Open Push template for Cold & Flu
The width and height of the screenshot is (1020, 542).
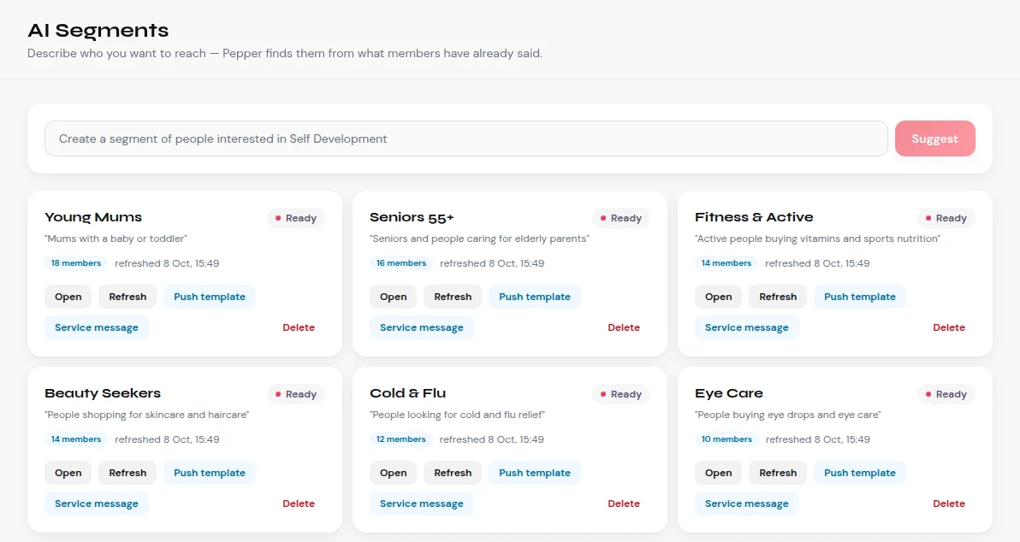click(x=535, y=473)
